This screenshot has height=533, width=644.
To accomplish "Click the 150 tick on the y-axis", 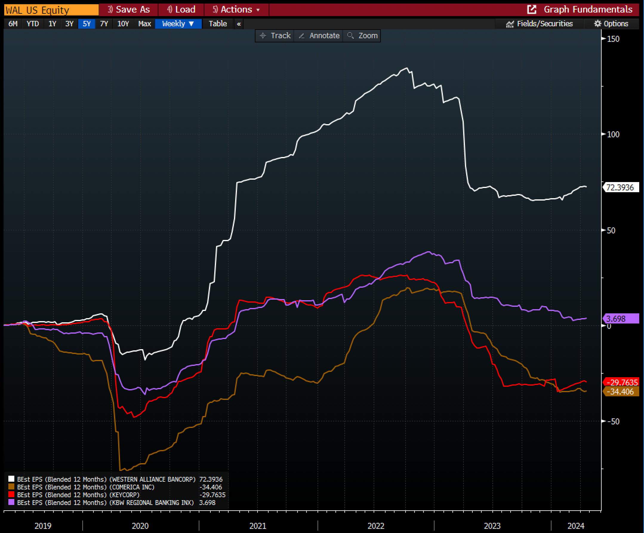I will 613,39.
